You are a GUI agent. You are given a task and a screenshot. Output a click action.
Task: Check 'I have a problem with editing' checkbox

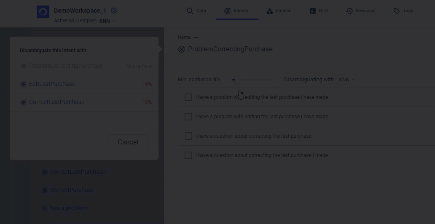point(188,117)
